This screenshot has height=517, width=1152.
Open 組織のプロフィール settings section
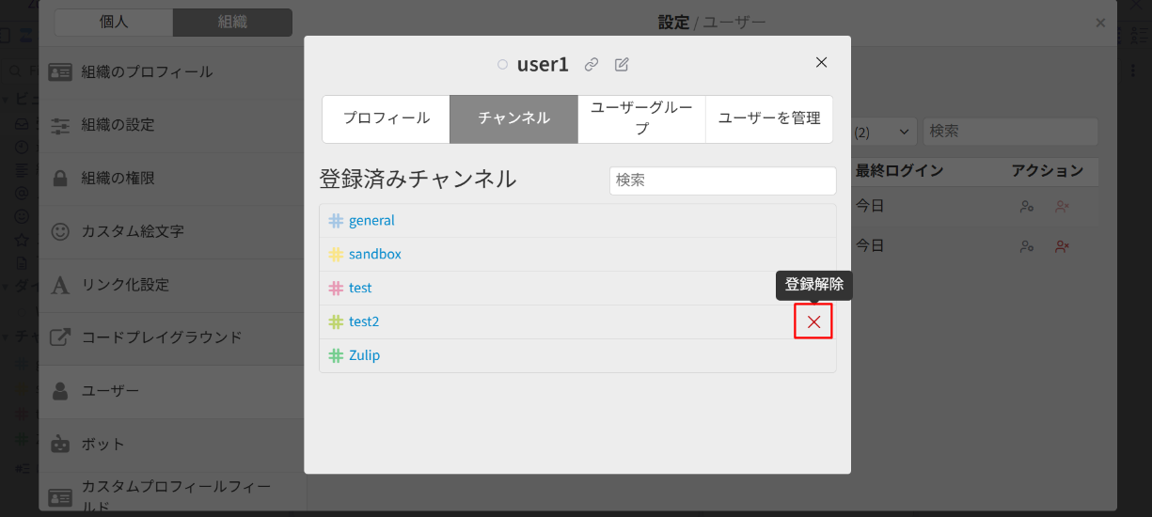click(x=171, y=72)
